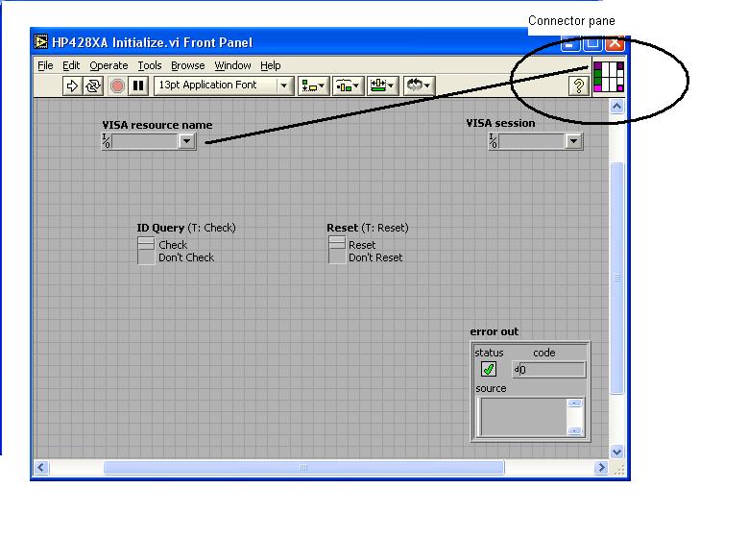Click the connector pane icon
Screen dimensions: 748x537
pos(609,77)
